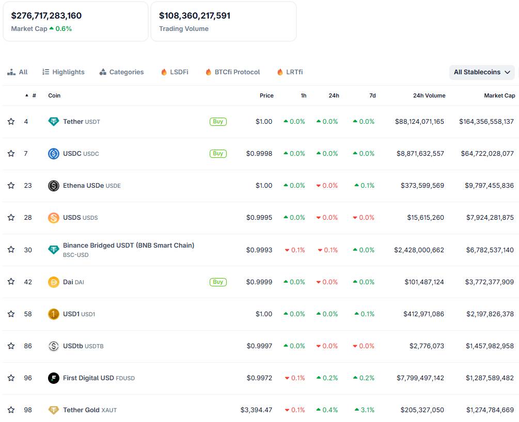
Task: Click First Digital USD price $0.9972
Action: 259,378
